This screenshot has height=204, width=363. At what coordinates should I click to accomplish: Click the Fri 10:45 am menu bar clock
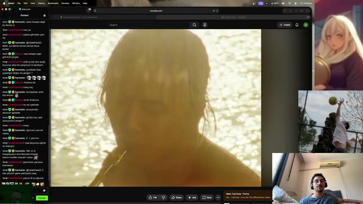[306, 3]
